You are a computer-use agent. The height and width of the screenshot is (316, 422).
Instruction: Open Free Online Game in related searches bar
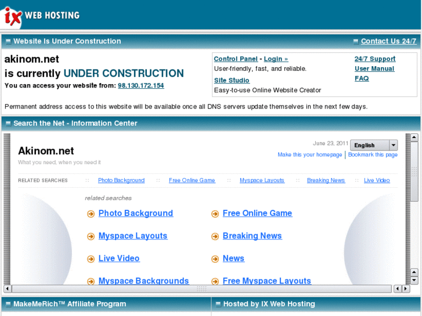point(192,180)
